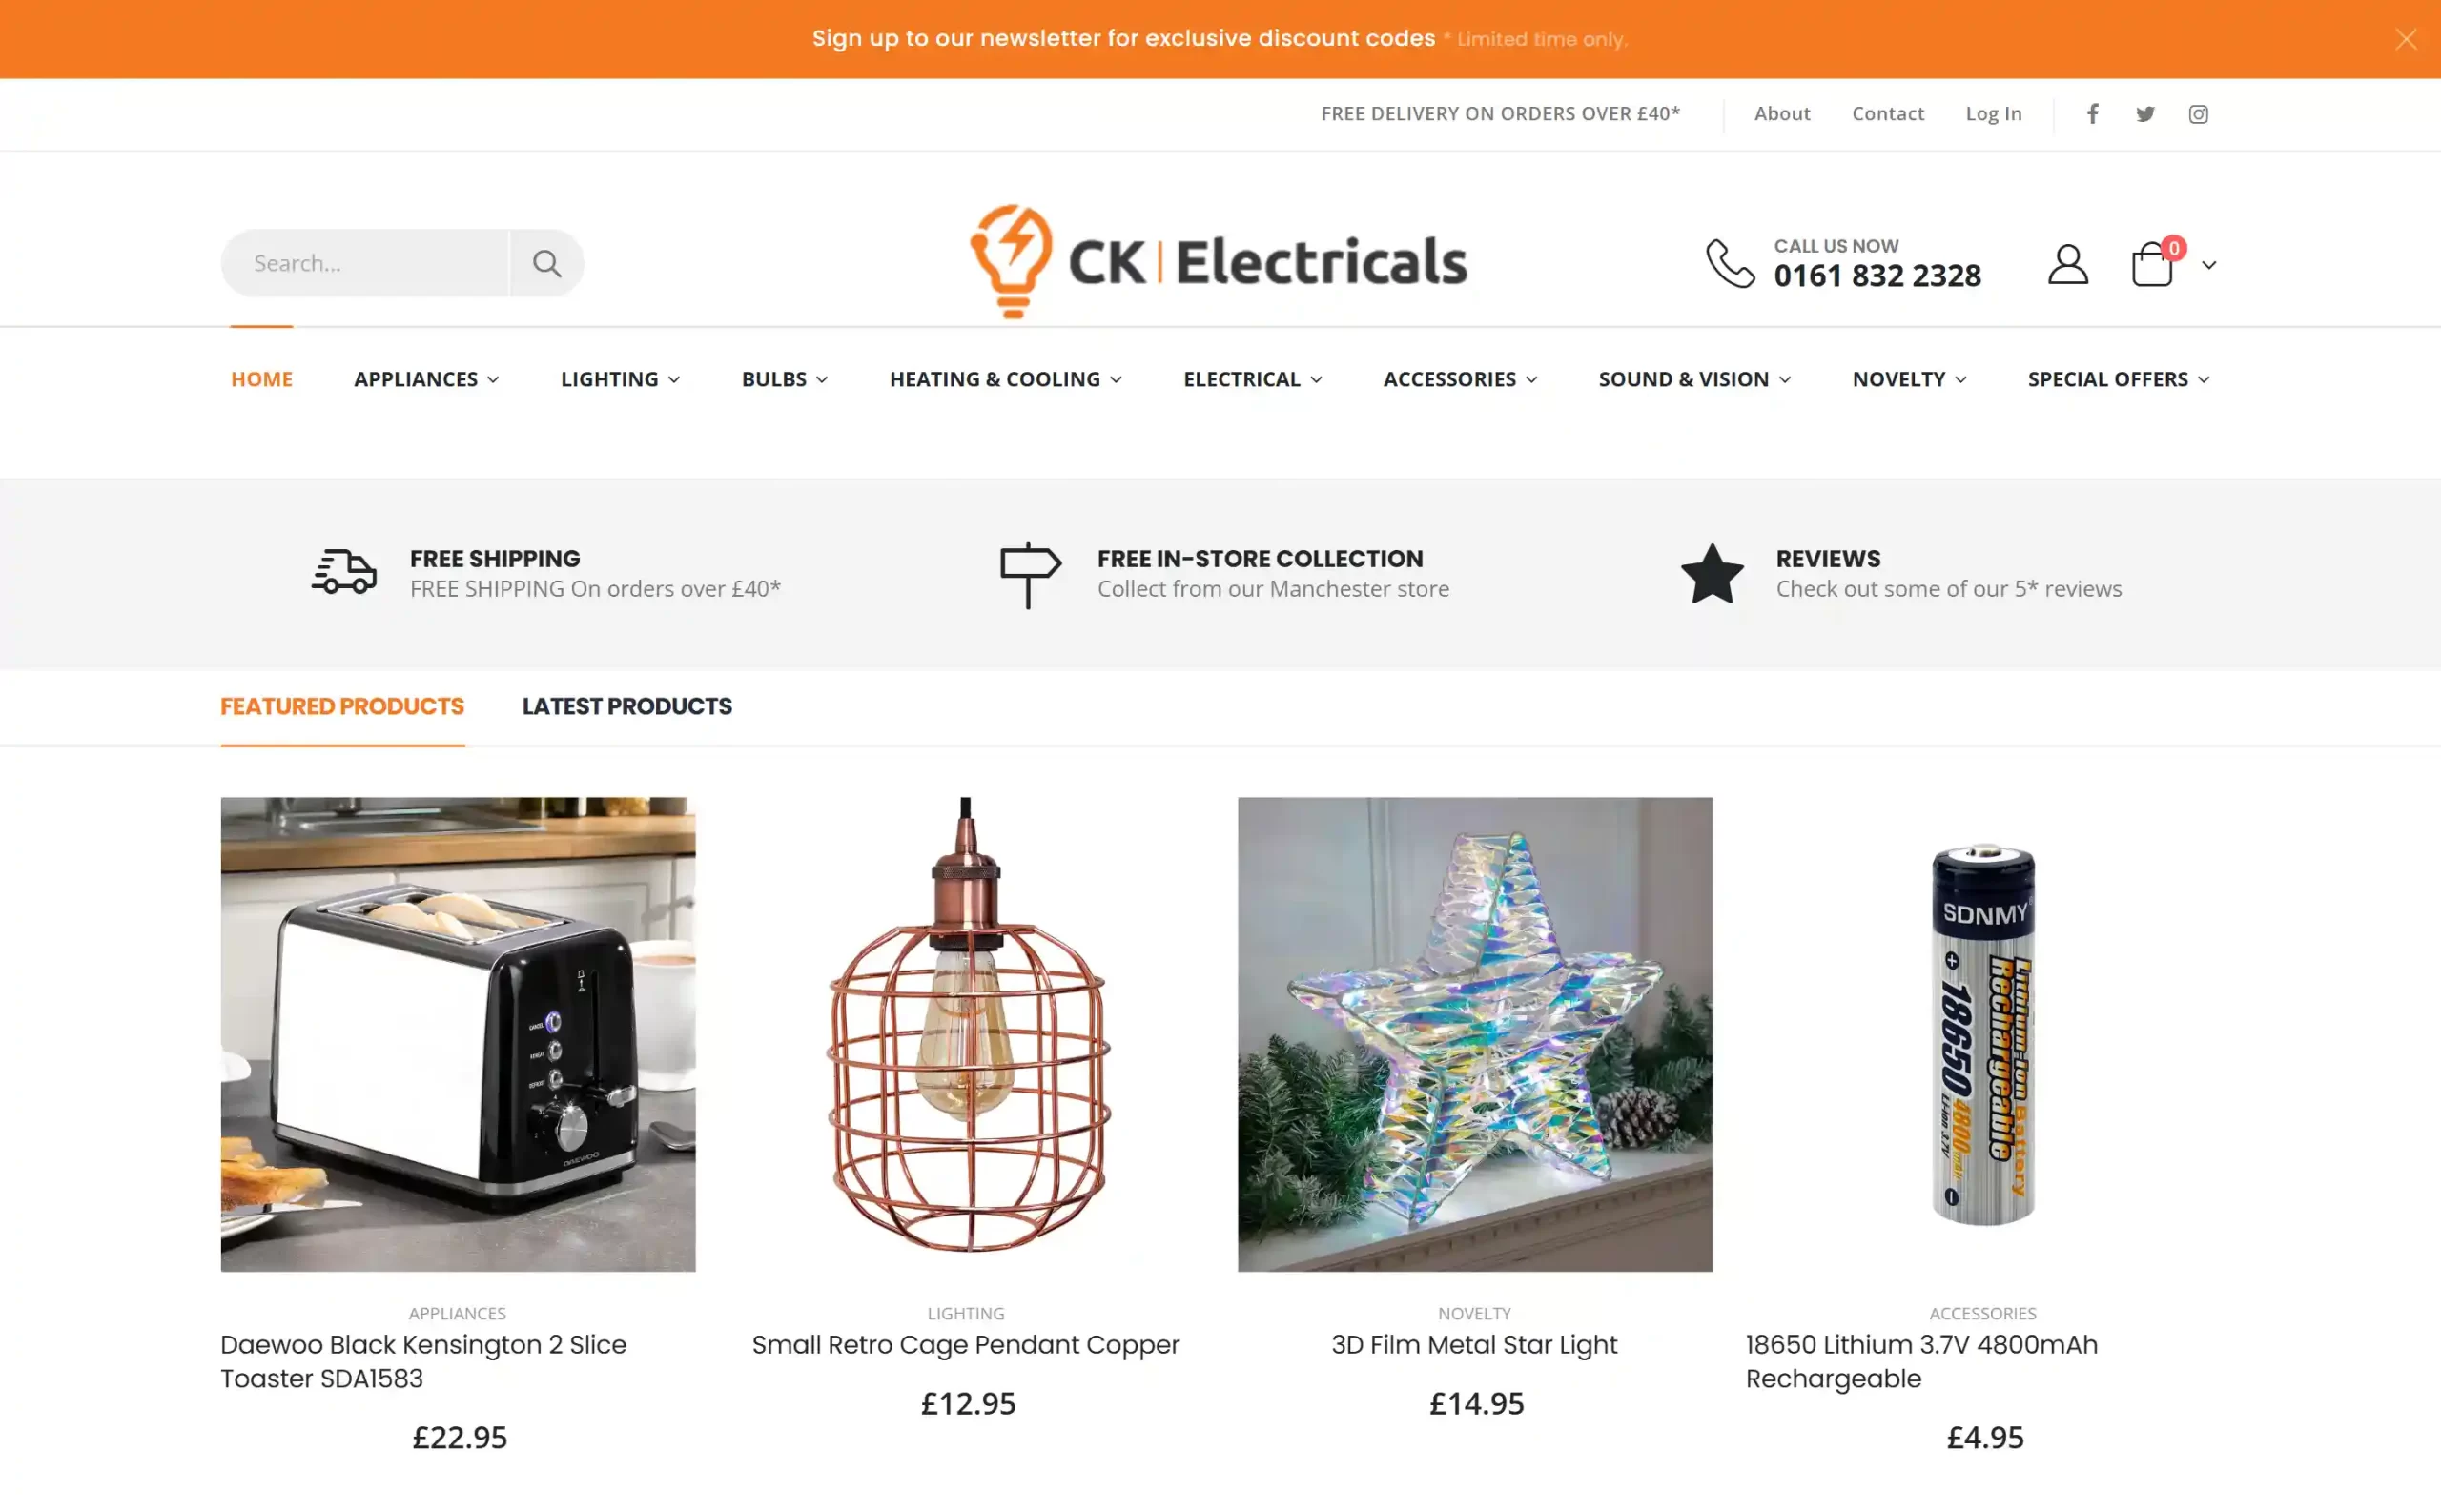Go to the Home menu item

(x=262, y=379)
